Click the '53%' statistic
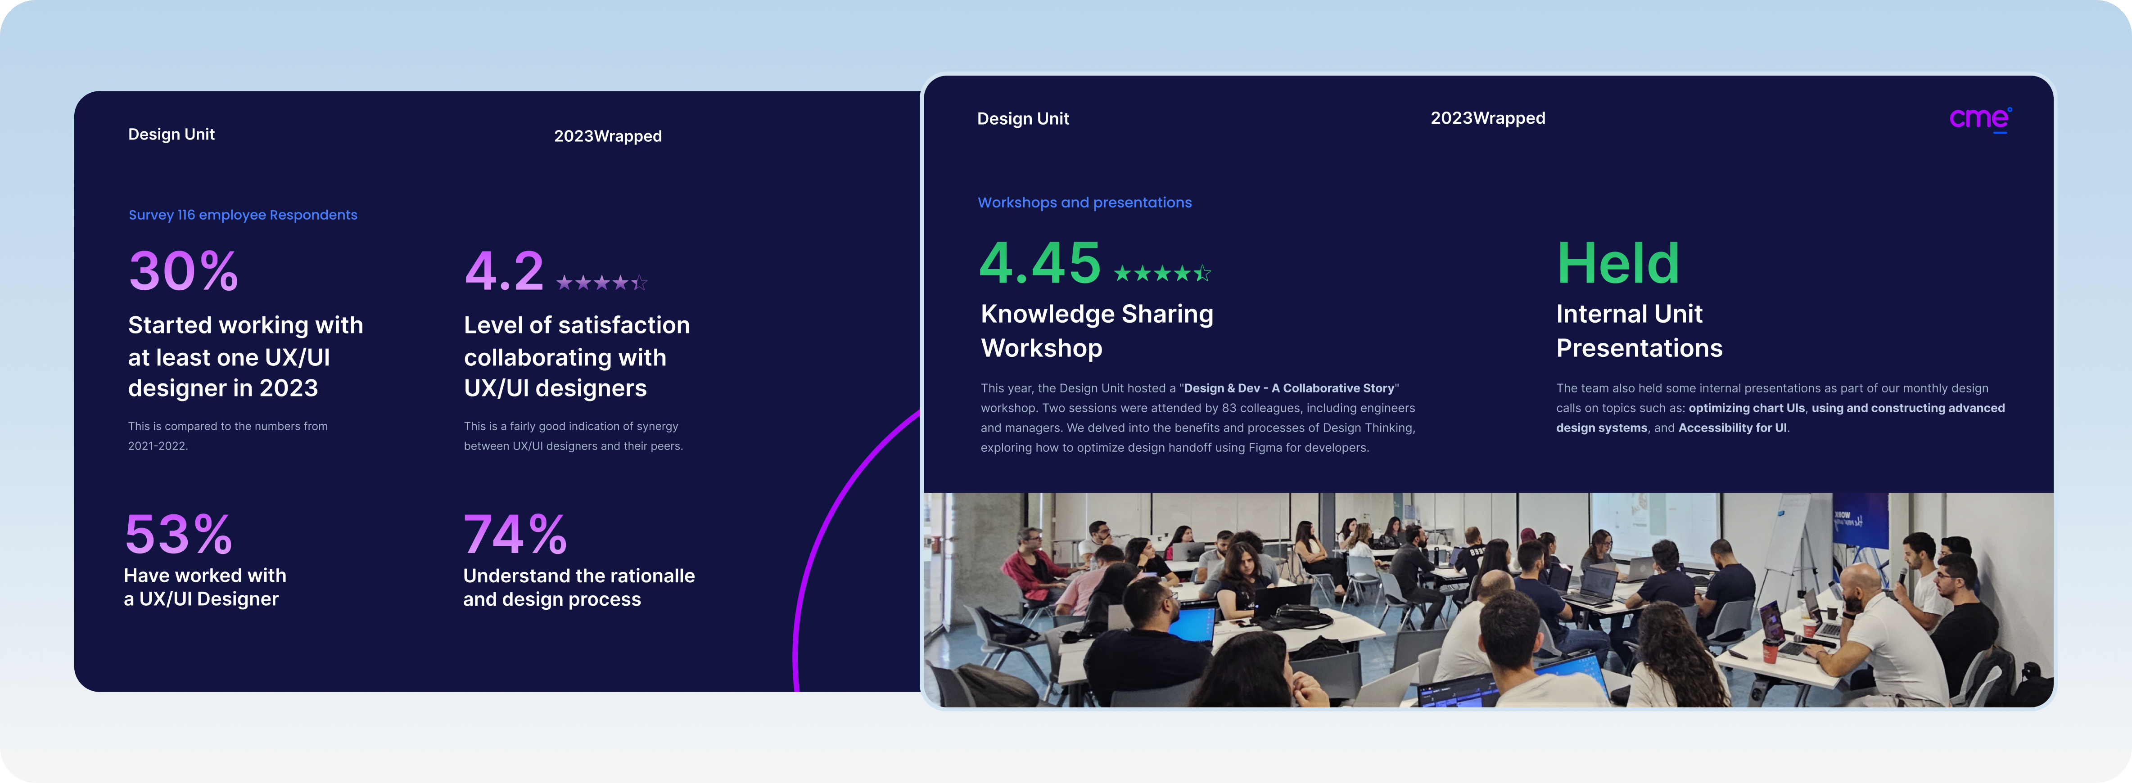The height and width of the screenshot is (783, 2132). click(179, 535)
